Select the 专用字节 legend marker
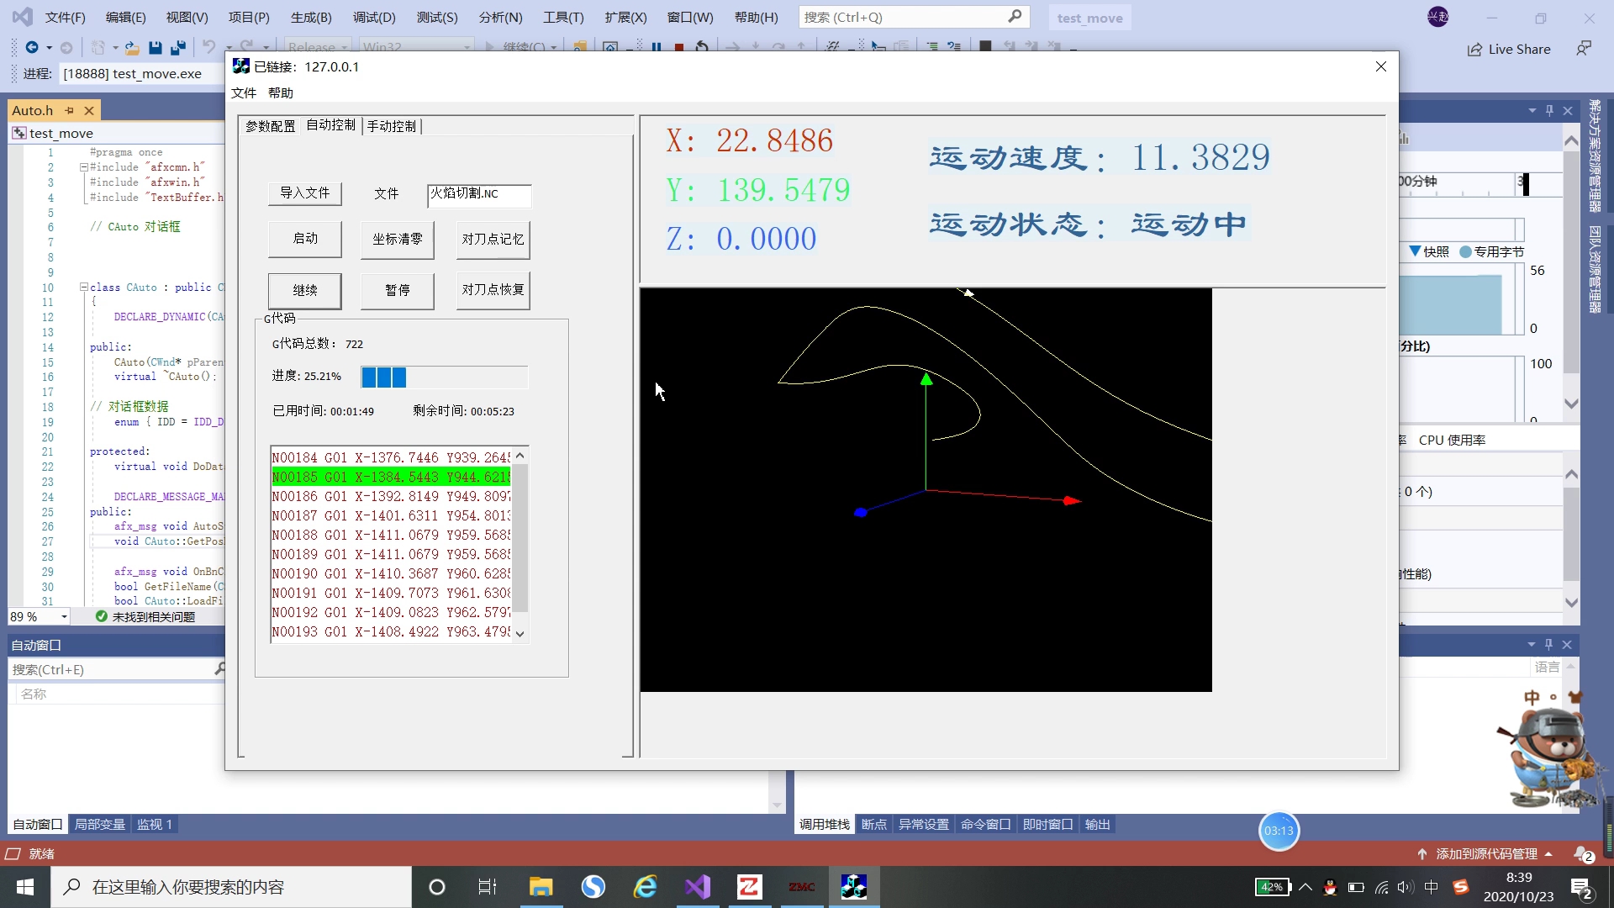This screenshot has width=1614, height=908. tap(1465, 251)
